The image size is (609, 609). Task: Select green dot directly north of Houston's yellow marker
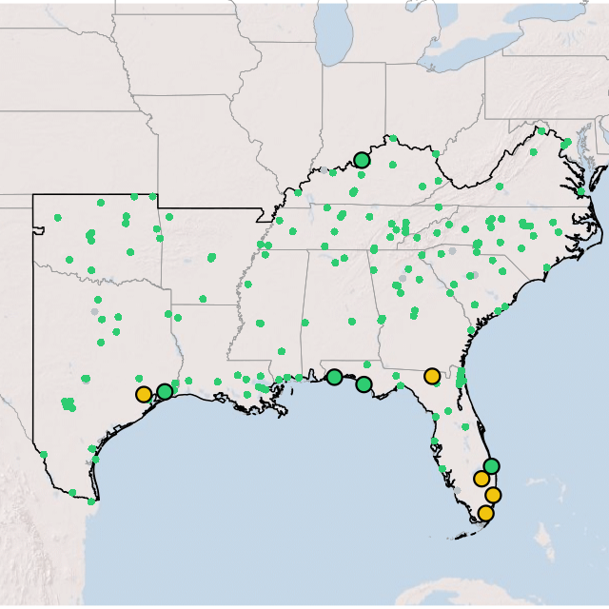pyautogui.click(x=139, y=379)
